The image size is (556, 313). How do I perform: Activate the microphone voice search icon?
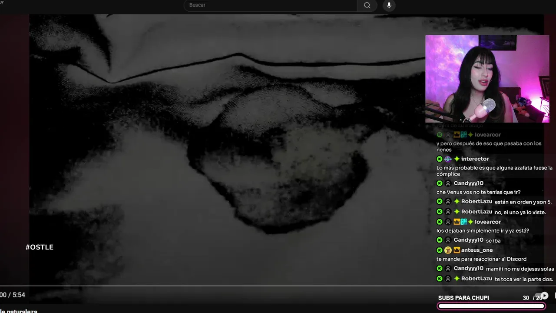point(389,5)
